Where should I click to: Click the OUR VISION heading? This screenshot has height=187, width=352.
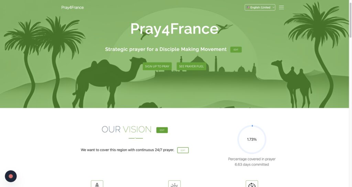(126, 129)
